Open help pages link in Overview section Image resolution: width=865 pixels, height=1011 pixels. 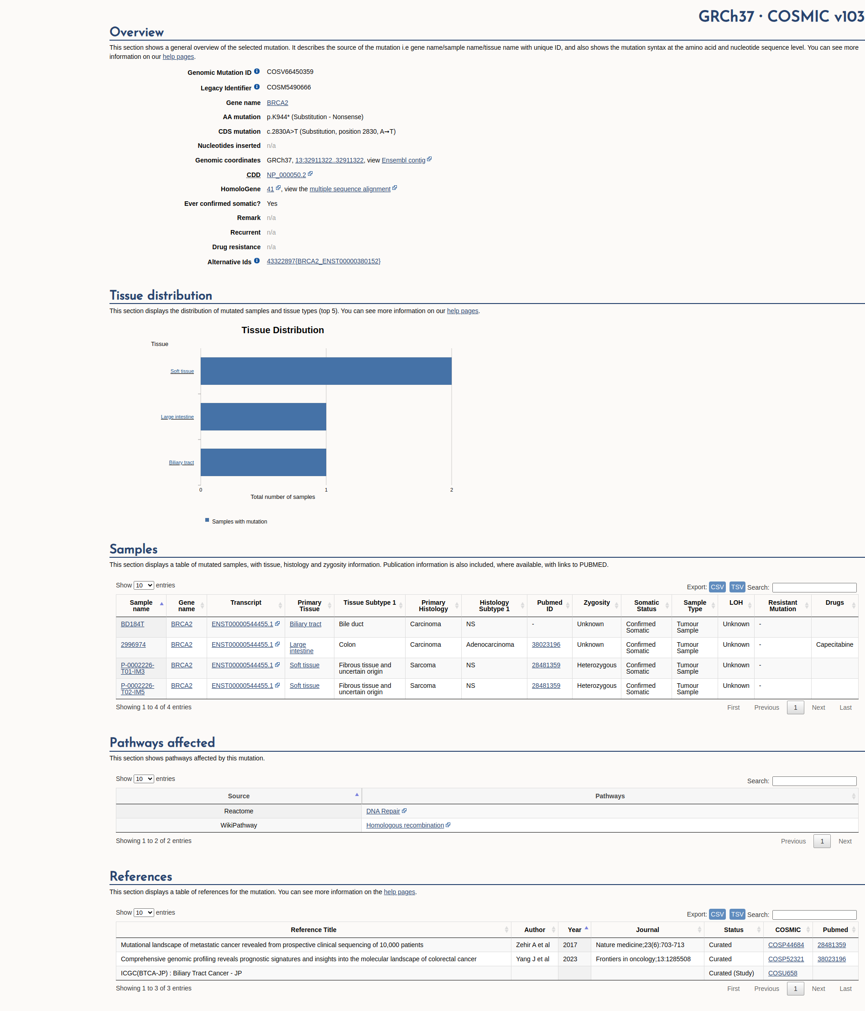(178, 57)
